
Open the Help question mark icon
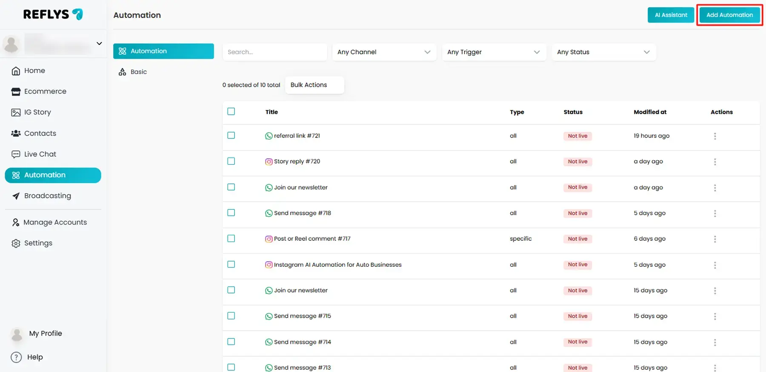[x=16, y=357]
